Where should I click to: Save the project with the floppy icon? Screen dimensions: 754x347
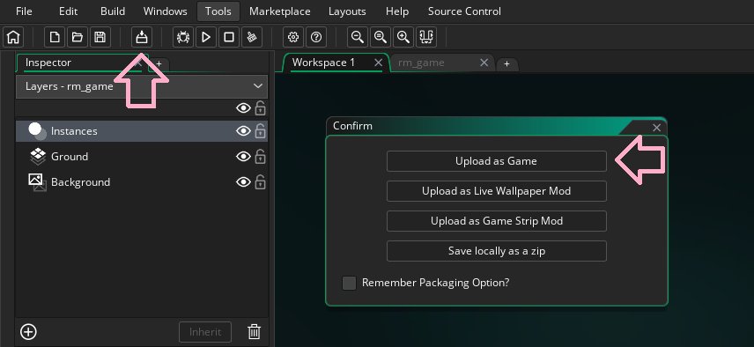point(100,37)
